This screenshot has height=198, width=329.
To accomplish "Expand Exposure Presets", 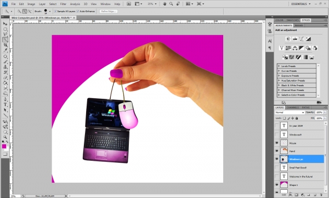I will click(x=279, y=76).
